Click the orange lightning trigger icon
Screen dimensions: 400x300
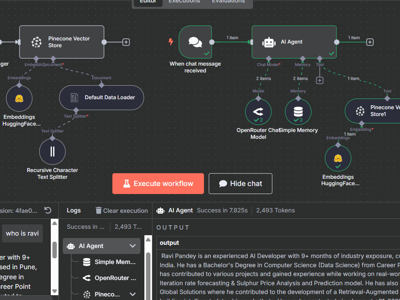pyautogui.click(x=171, y=42)
